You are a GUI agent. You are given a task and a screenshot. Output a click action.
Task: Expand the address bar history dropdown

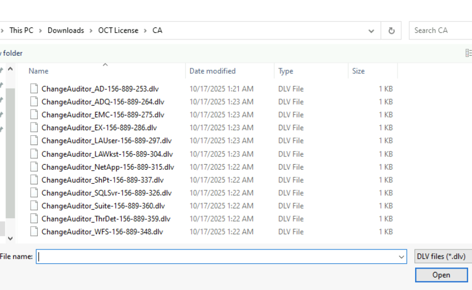click(371, 31)
